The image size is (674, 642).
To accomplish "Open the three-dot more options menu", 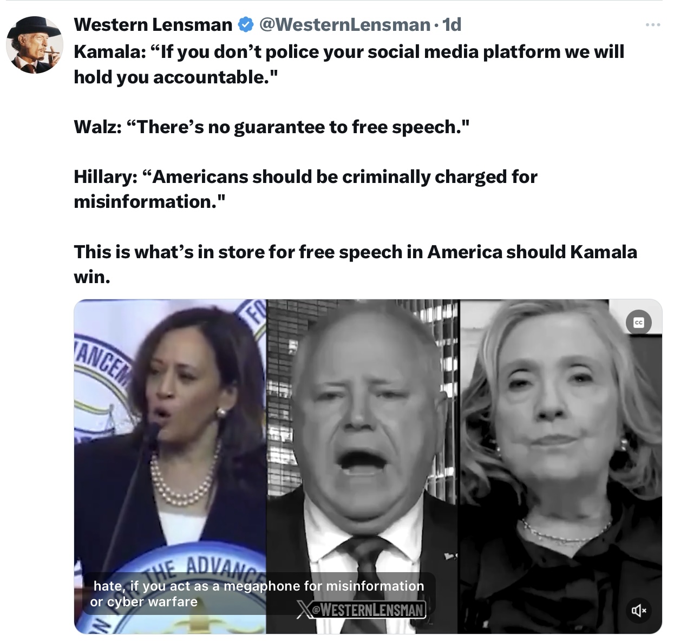I will 653,24.
